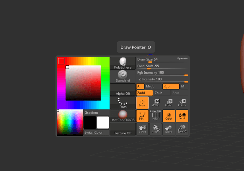
Task: Adjust the Z Intensity slider
Action: (x=162, y=80)
